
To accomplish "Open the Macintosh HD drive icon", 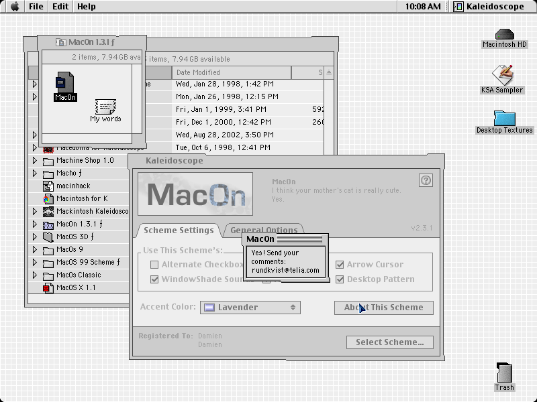I will (505, 34).
